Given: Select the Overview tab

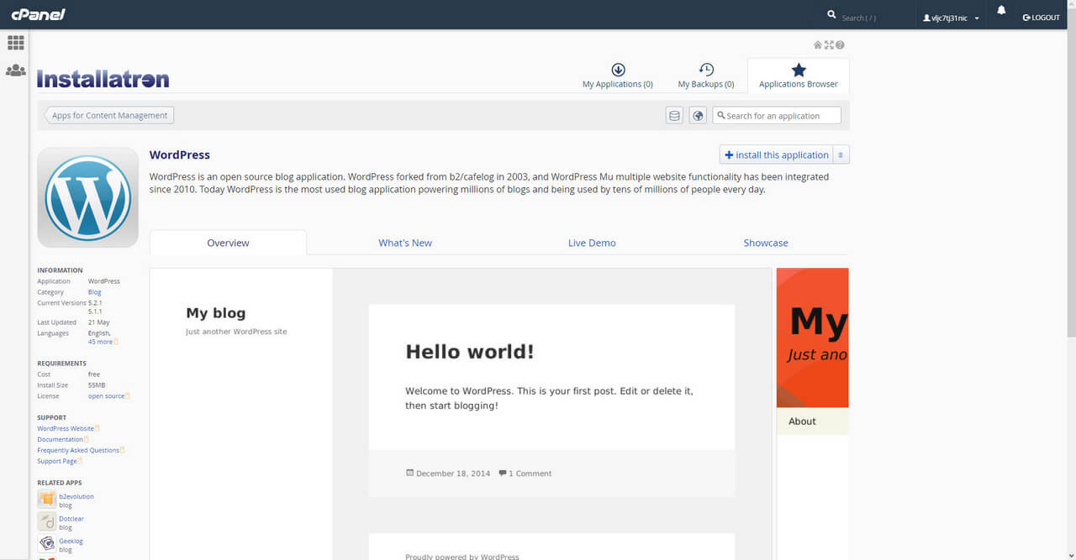Looking at the screenshot, I should click(x=228, y=243).
